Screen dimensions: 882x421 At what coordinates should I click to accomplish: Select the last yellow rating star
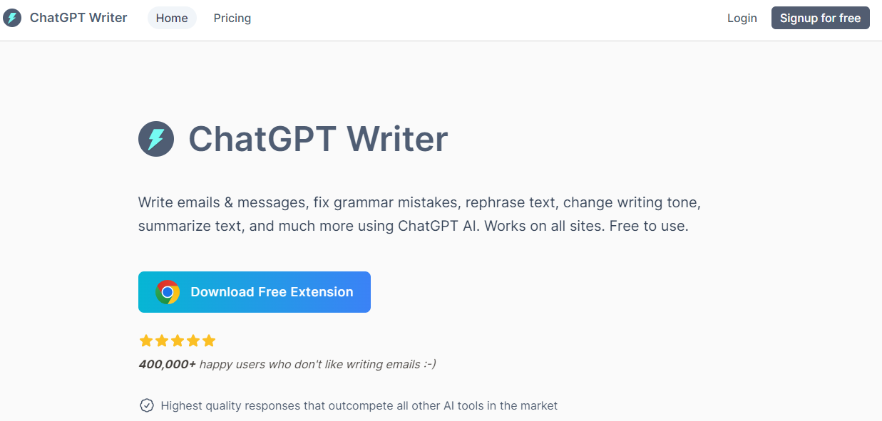coord(209,341)
